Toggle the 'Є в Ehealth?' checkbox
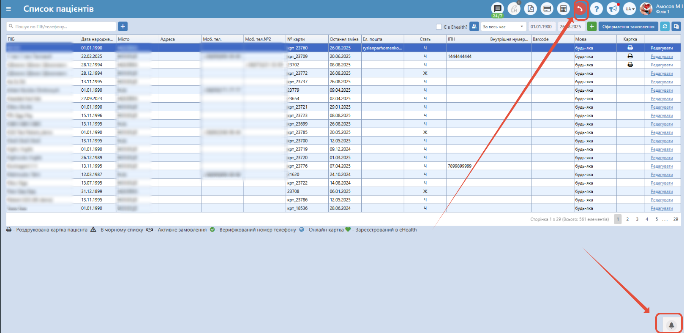The height and width of the screenshot is (333, 684). click(439, 27)
